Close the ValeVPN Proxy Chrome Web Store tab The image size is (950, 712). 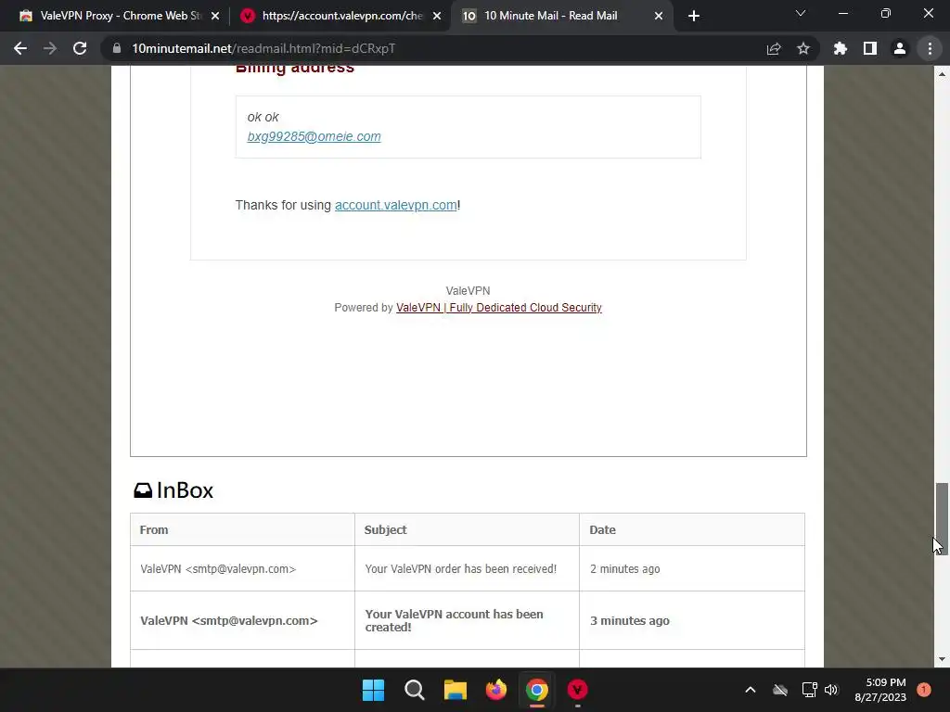[x=215, y=16]
